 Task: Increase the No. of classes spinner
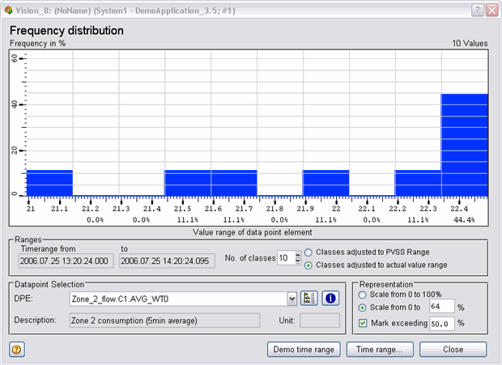[298, 255]
